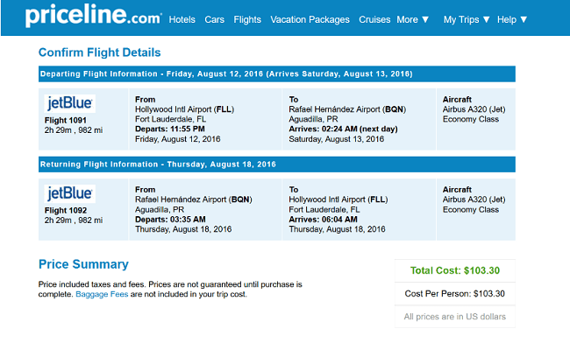
Task: Click the Departing Flight Information header bar
Action: [x=276, y=74]
